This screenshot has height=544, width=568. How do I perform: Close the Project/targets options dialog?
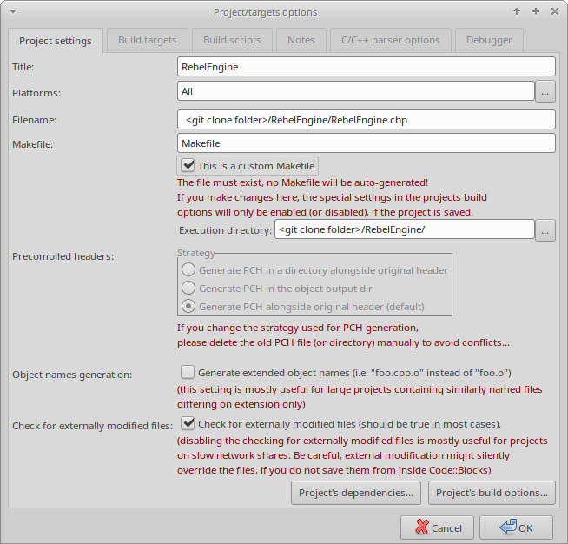pyautogui.click(x=555, y=11)
